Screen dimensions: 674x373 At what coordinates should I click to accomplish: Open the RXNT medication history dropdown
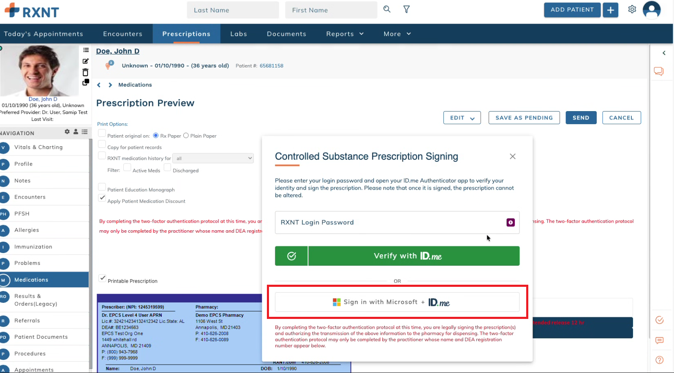[214, 158]
